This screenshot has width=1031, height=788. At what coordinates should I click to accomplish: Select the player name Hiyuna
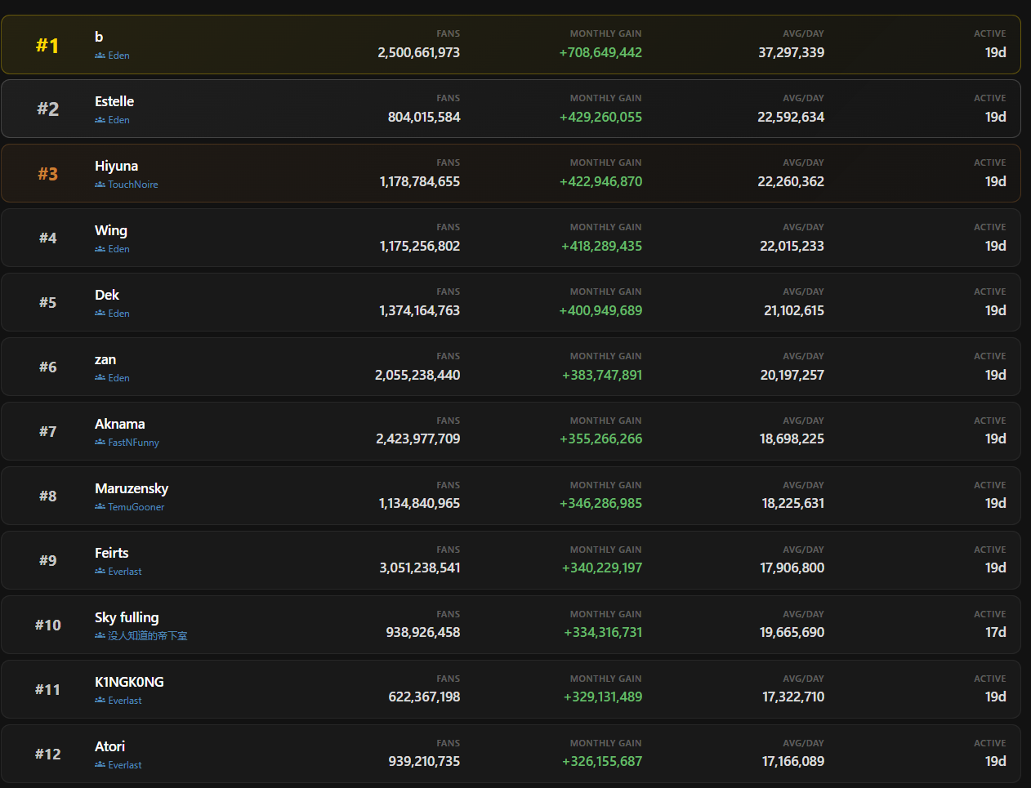coord(116,166)
